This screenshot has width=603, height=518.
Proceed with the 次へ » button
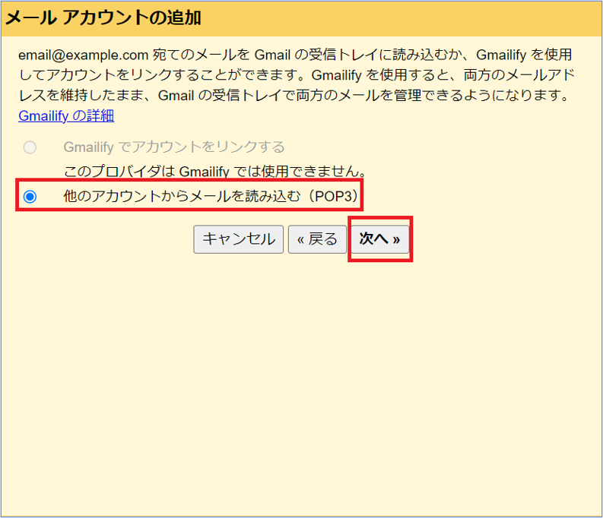(x=380, y=239)
